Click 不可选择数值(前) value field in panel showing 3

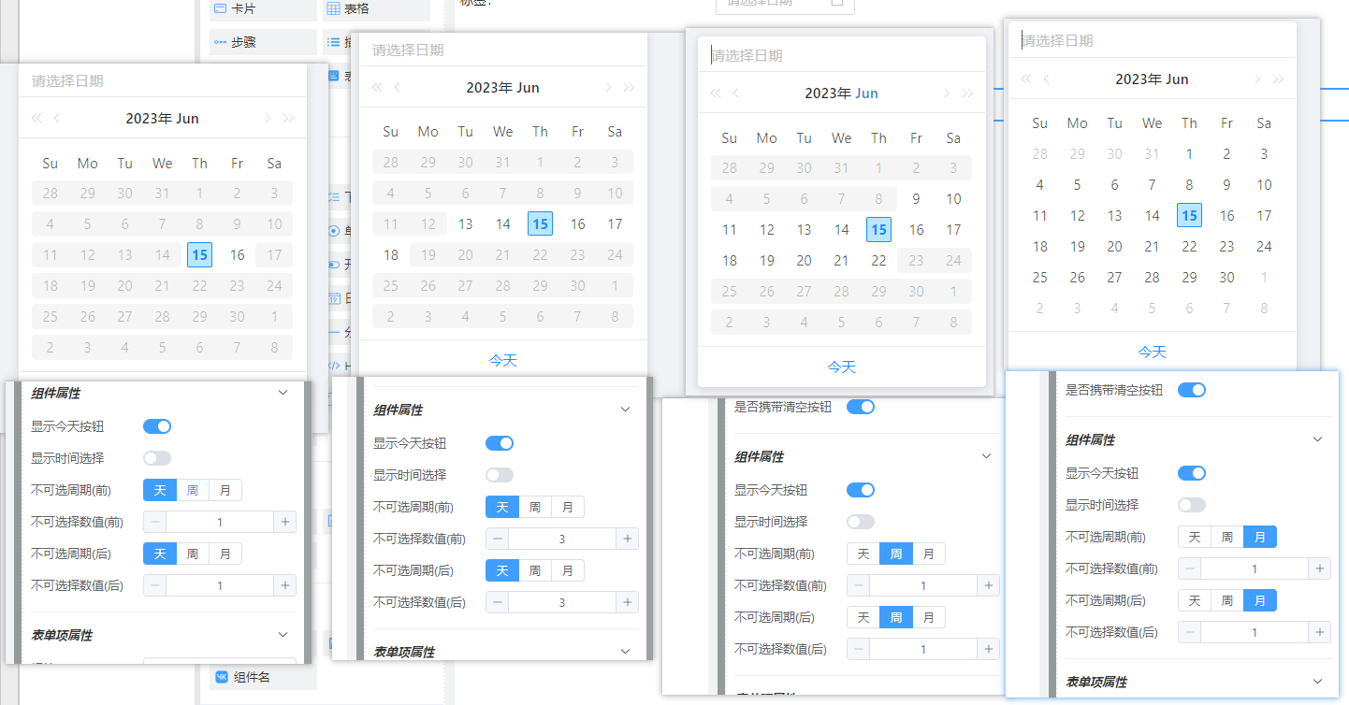562,539
